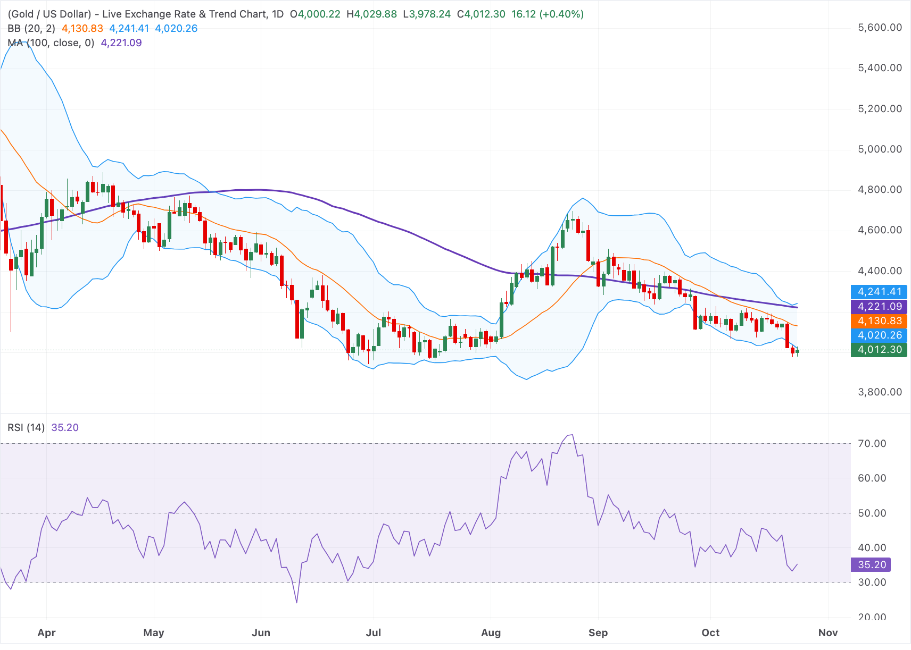Click the blue 4,020.26 price axis tag
Screen dimensions: 911x650
(x=879, y=335)
